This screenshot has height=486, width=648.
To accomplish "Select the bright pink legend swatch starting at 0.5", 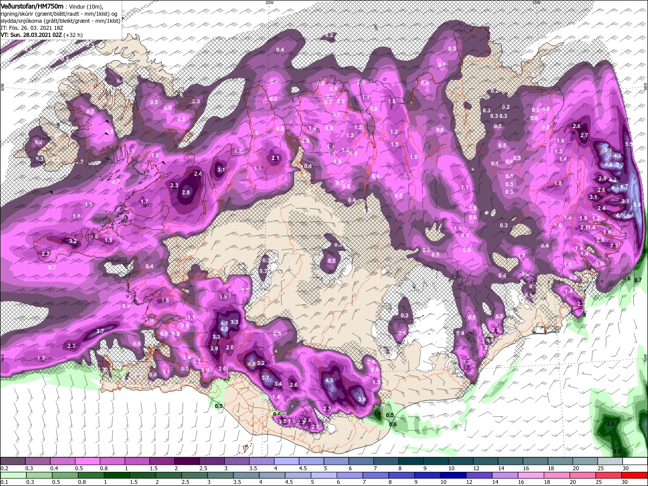I will (x=87, y=461).
